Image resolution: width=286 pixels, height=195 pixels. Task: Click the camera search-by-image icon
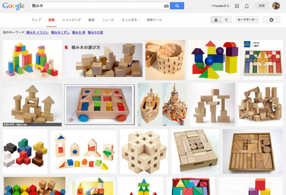click(x=166, y=6)
